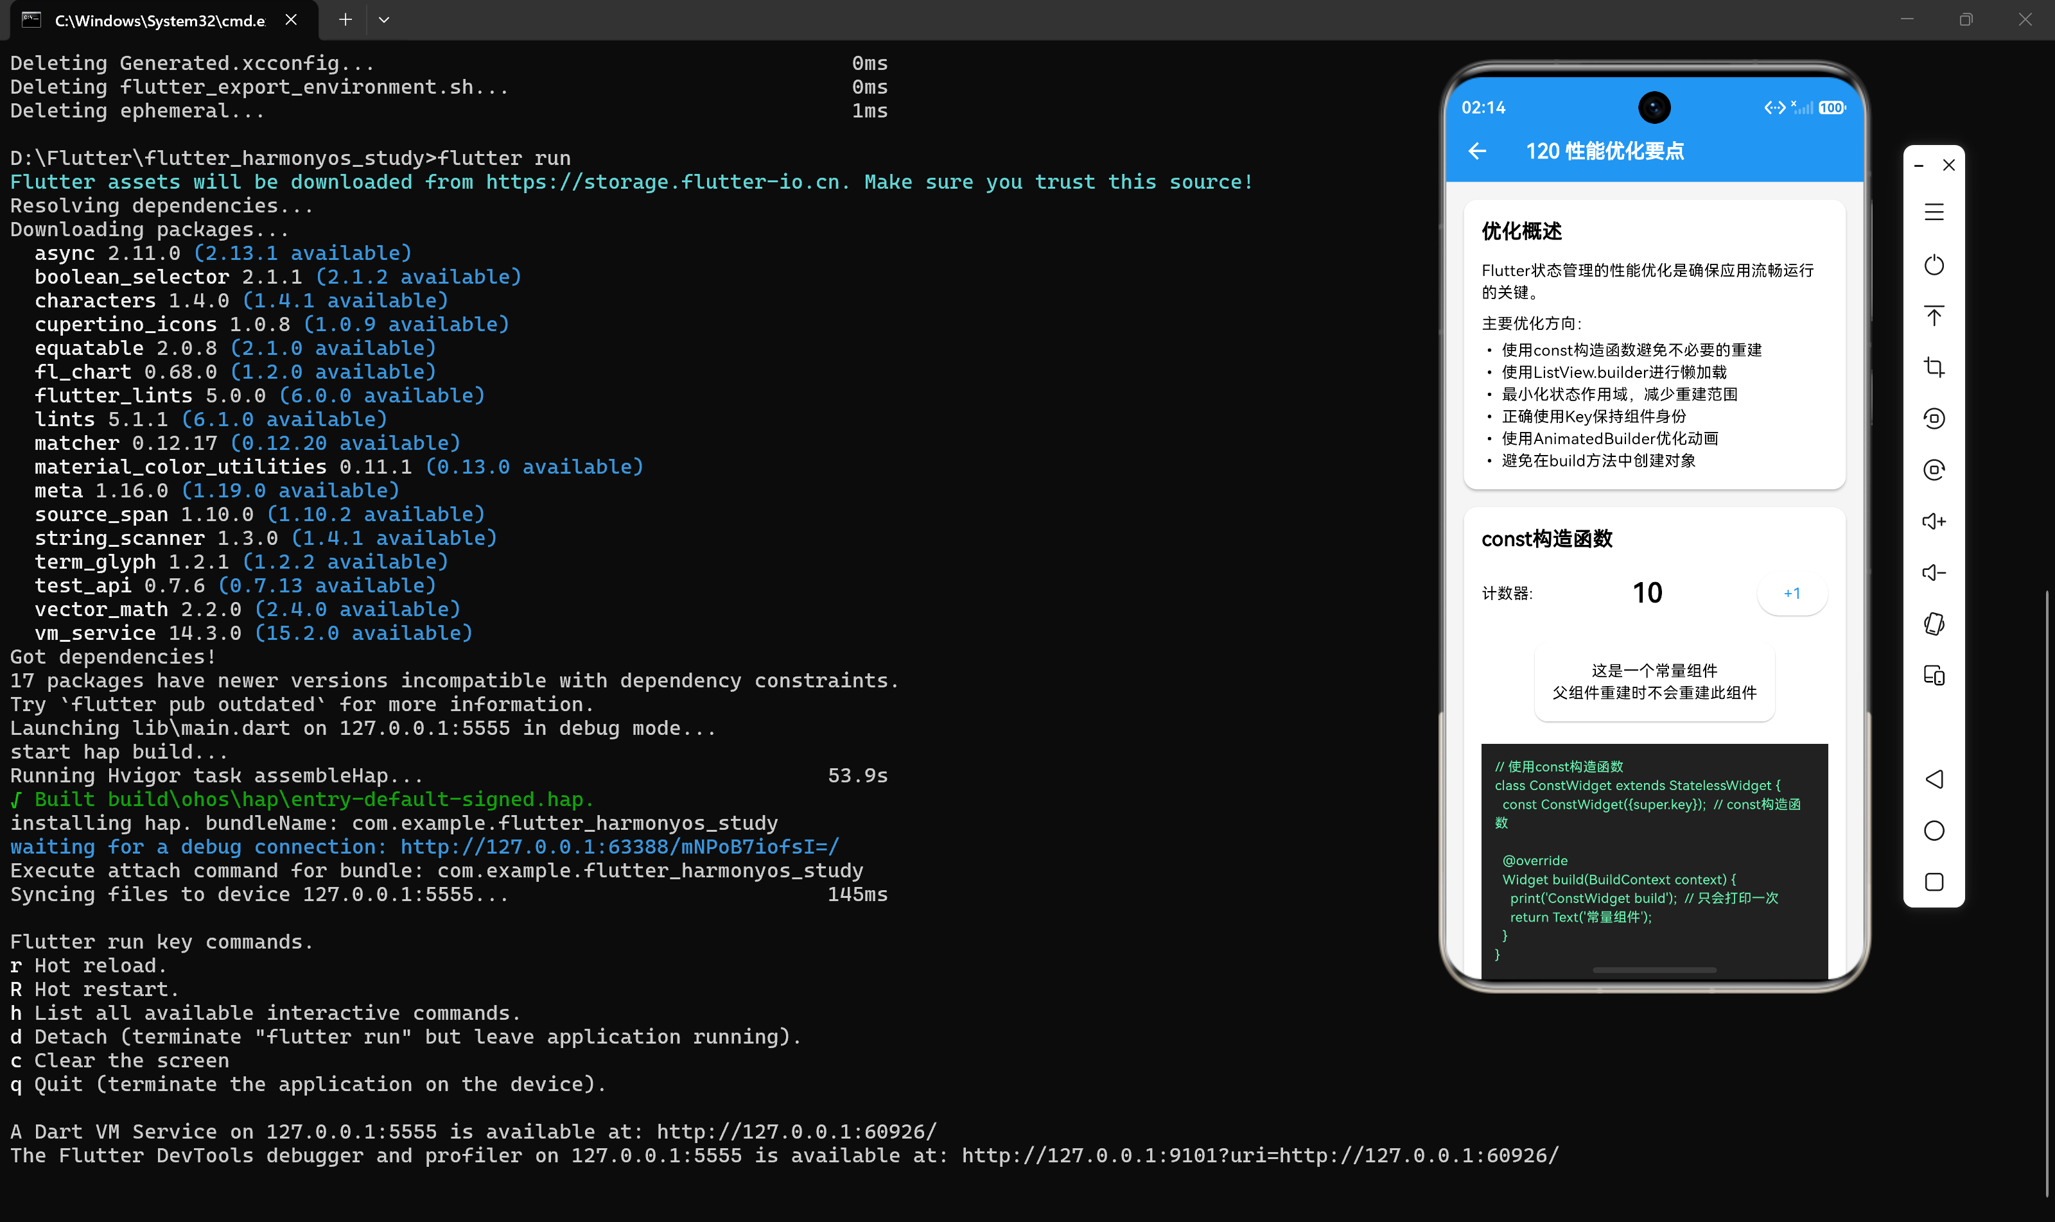Click the up-arrow-with-bar icon in emulator toolbar
2055x1222 pixels.
click(x=1934, y=315)
